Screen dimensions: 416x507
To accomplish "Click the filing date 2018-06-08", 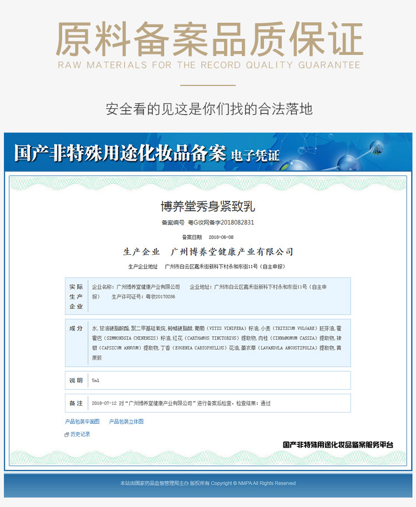I will pyautogui.click(x=221, y=237).
